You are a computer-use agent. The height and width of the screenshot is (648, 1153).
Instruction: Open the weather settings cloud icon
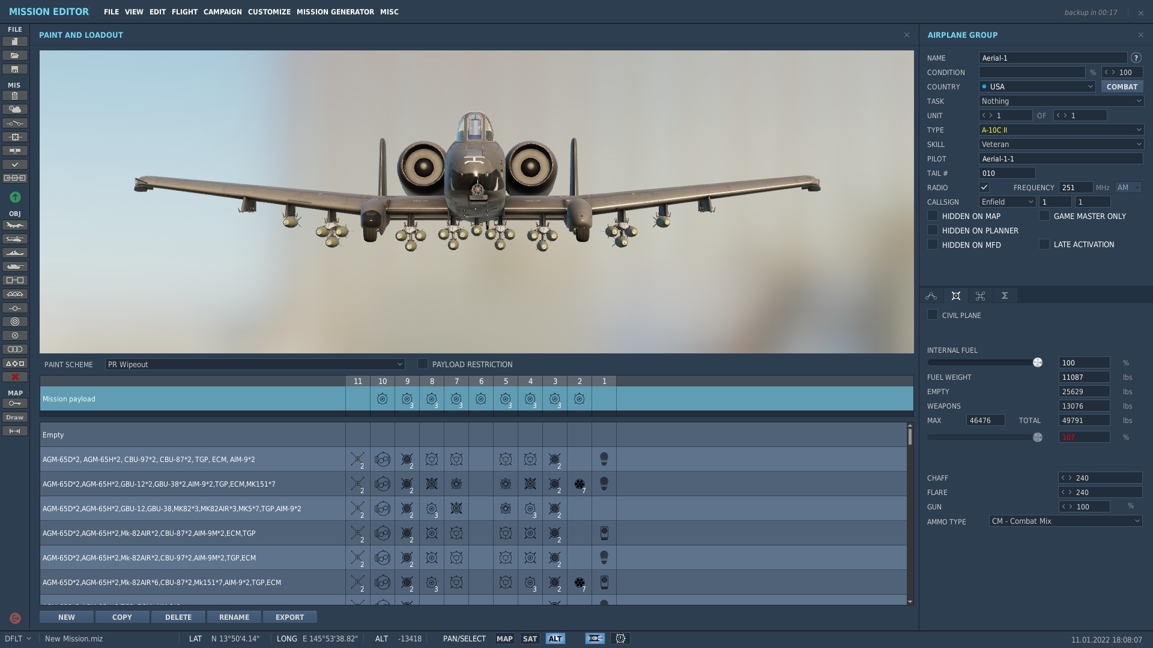click(15, 109)
